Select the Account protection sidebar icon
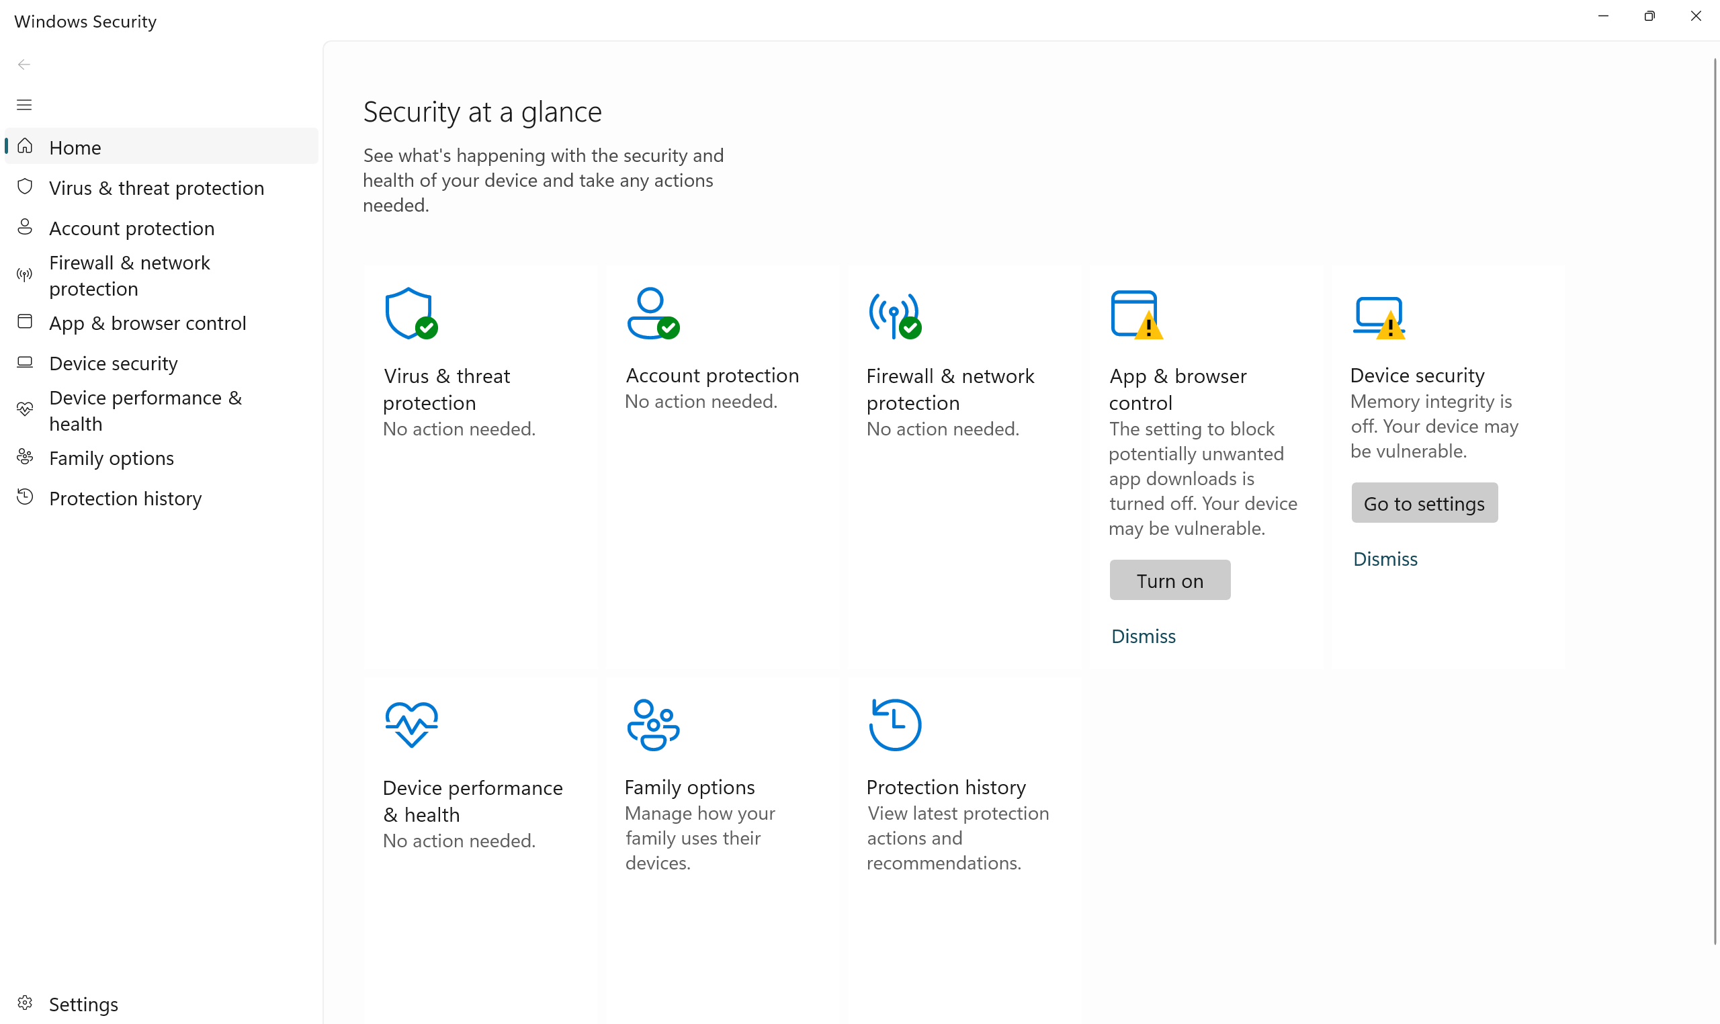This screenshot has width=1720, height=1024. coord(25,227)
